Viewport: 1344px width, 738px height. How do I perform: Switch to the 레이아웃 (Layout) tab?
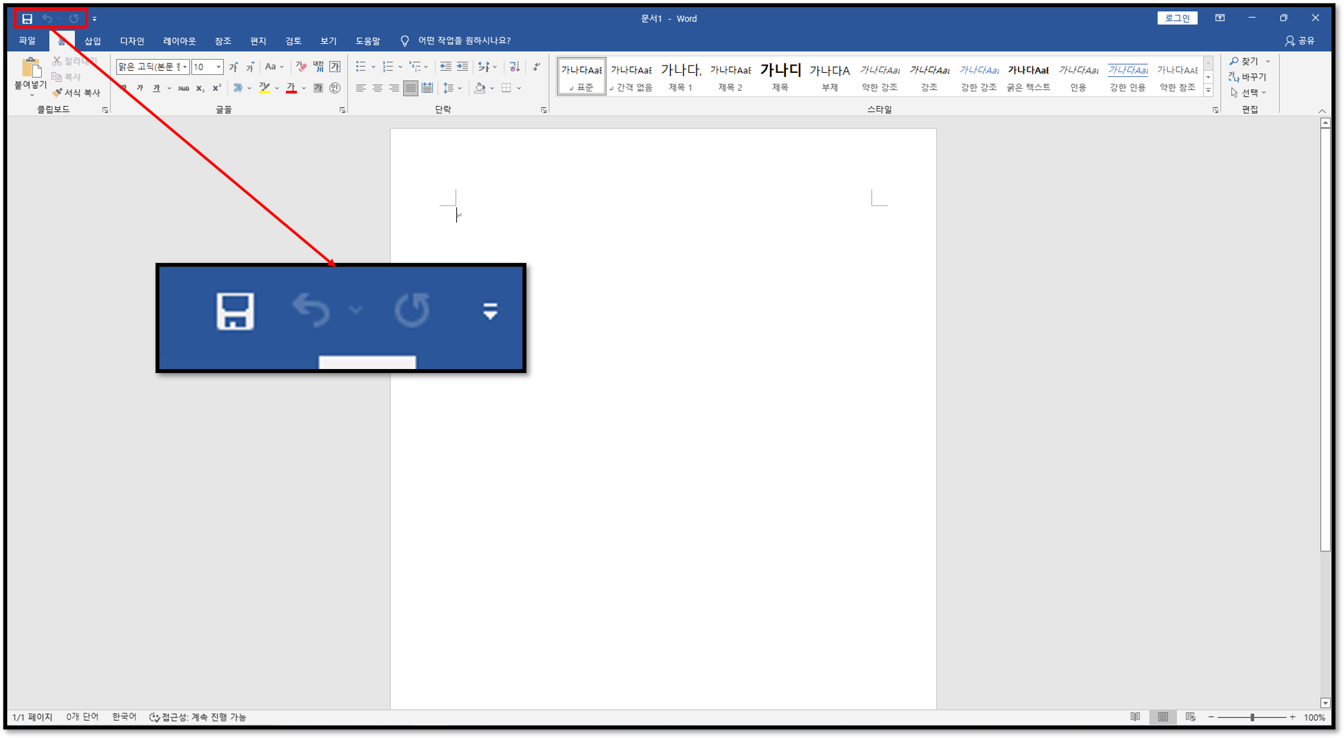tap(179, 41)
